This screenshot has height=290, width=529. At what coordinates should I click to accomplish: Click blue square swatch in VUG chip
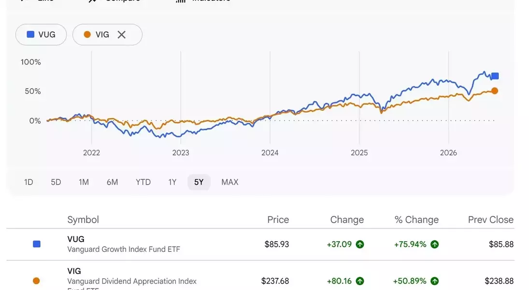click(x=30, y=34)
